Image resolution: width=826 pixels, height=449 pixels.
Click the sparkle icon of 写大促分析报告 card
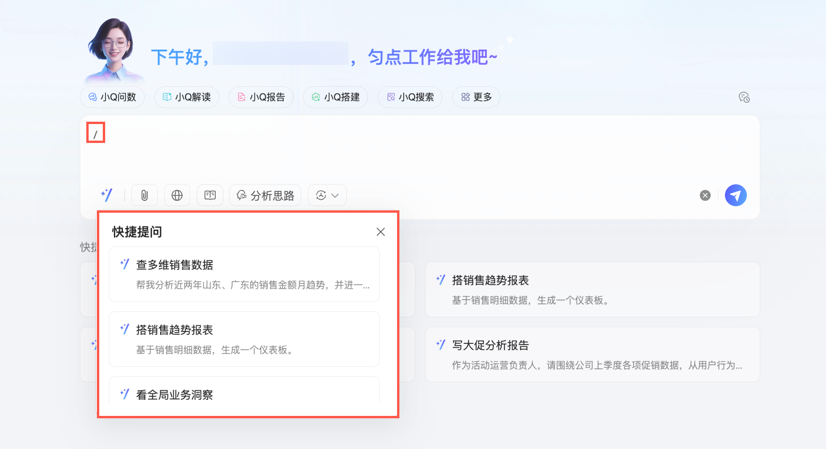coord(440,344)
